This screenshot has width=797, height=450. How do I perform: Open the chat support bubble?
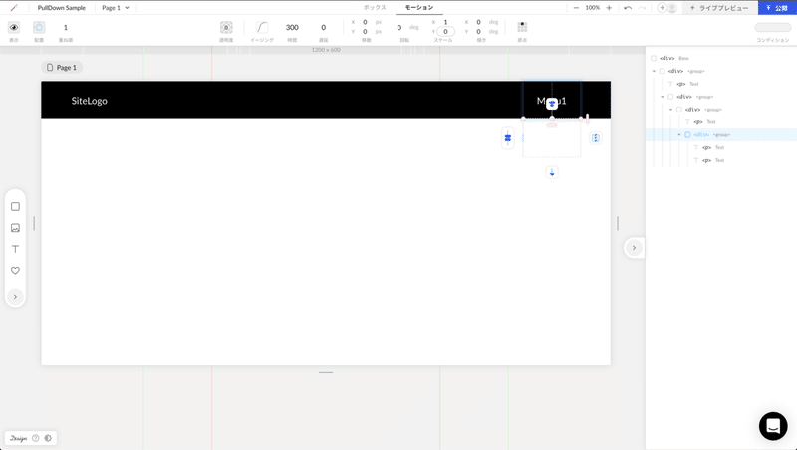click(x=773, y=426)
